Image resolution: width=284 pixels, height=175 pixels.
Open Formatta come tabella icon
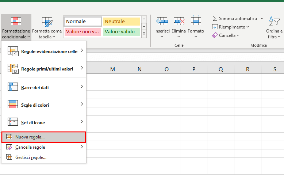coord(47,22)
